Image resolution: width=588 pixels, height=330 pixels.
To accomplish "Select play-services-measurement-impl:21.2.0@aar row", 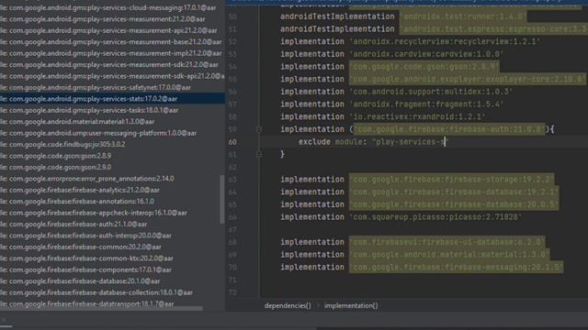I will 112,53.
